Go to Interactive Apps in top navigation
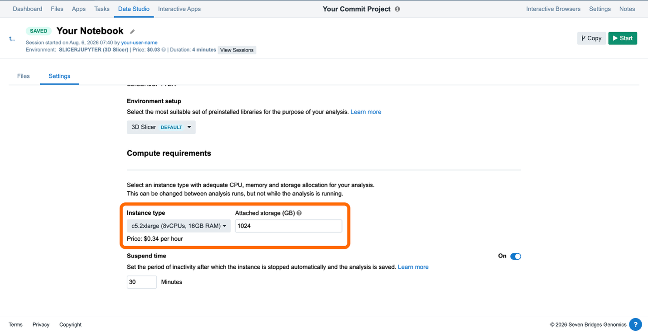648x333 pixels. pos(179,9)
